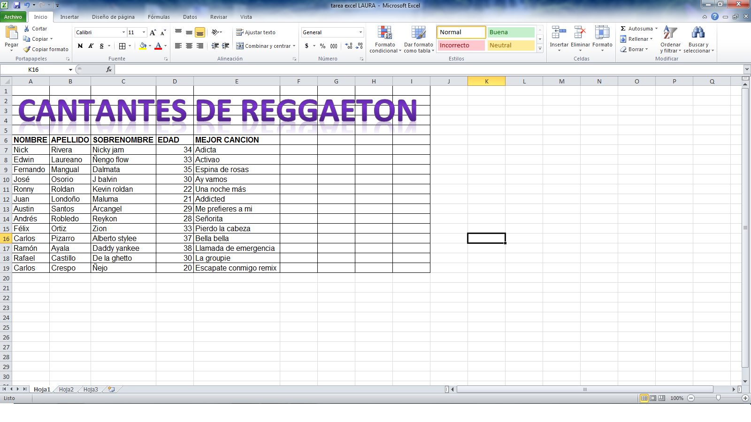Open the font size dropdown
The width and height of the screenshot is (751, 422).
click(x=144, y=32)
